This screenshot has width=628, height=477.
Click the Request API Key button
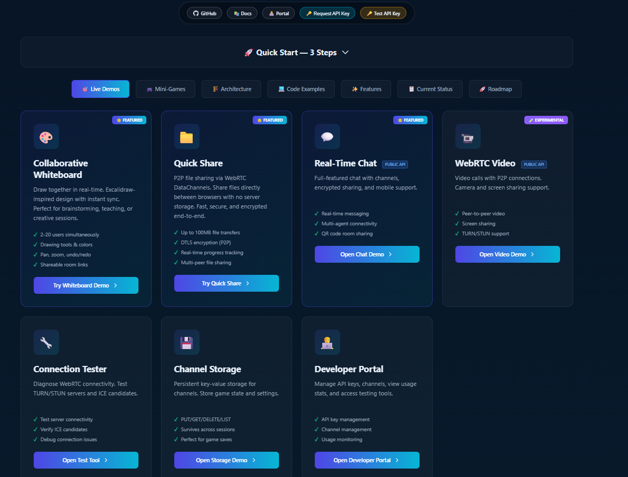(327, 13)
